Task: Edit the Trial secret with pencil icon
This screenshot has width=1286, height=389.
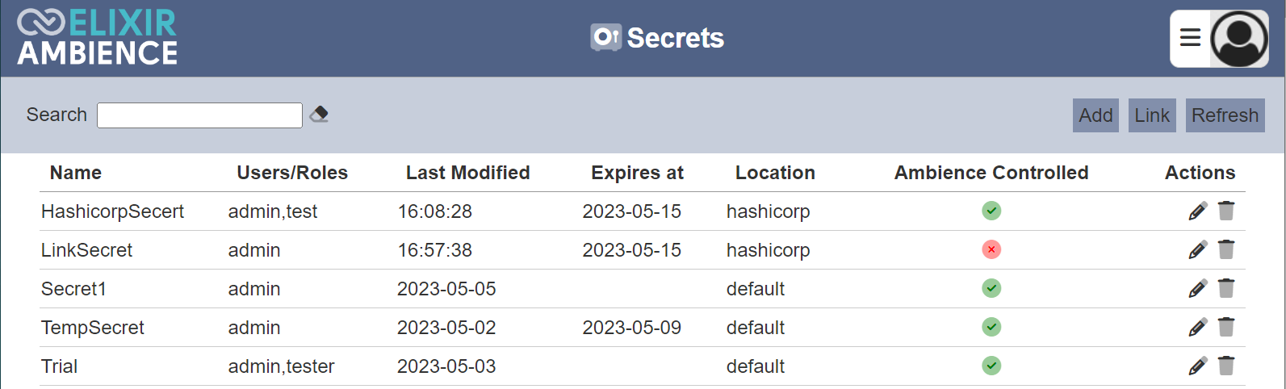Action: click(1198, 366)
